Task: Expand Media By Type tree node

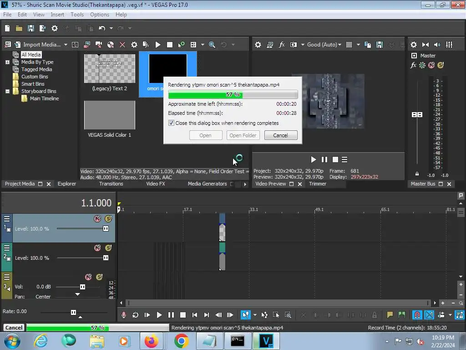Action: [x=7, y=62]
